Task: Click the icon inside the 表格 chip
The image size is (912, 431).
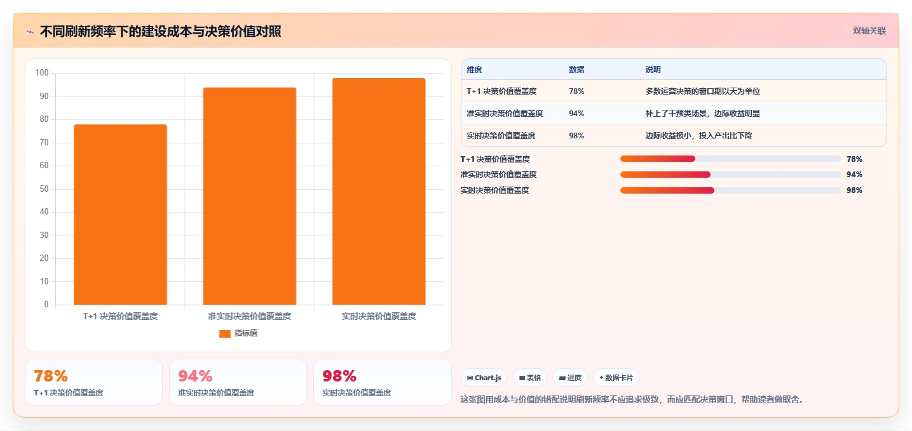Action: (522, 378)
